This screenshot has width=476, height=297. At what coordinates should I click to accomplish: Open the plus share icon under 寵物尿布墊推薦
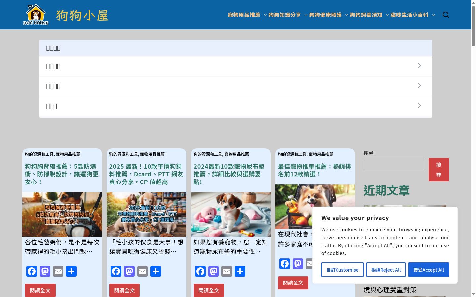point(240,271)
